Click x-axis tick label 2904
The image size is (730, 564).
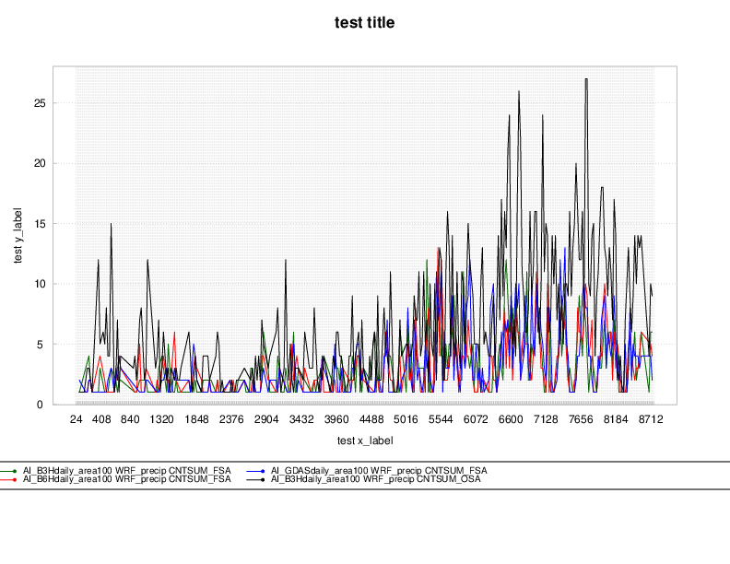[266, 419]
